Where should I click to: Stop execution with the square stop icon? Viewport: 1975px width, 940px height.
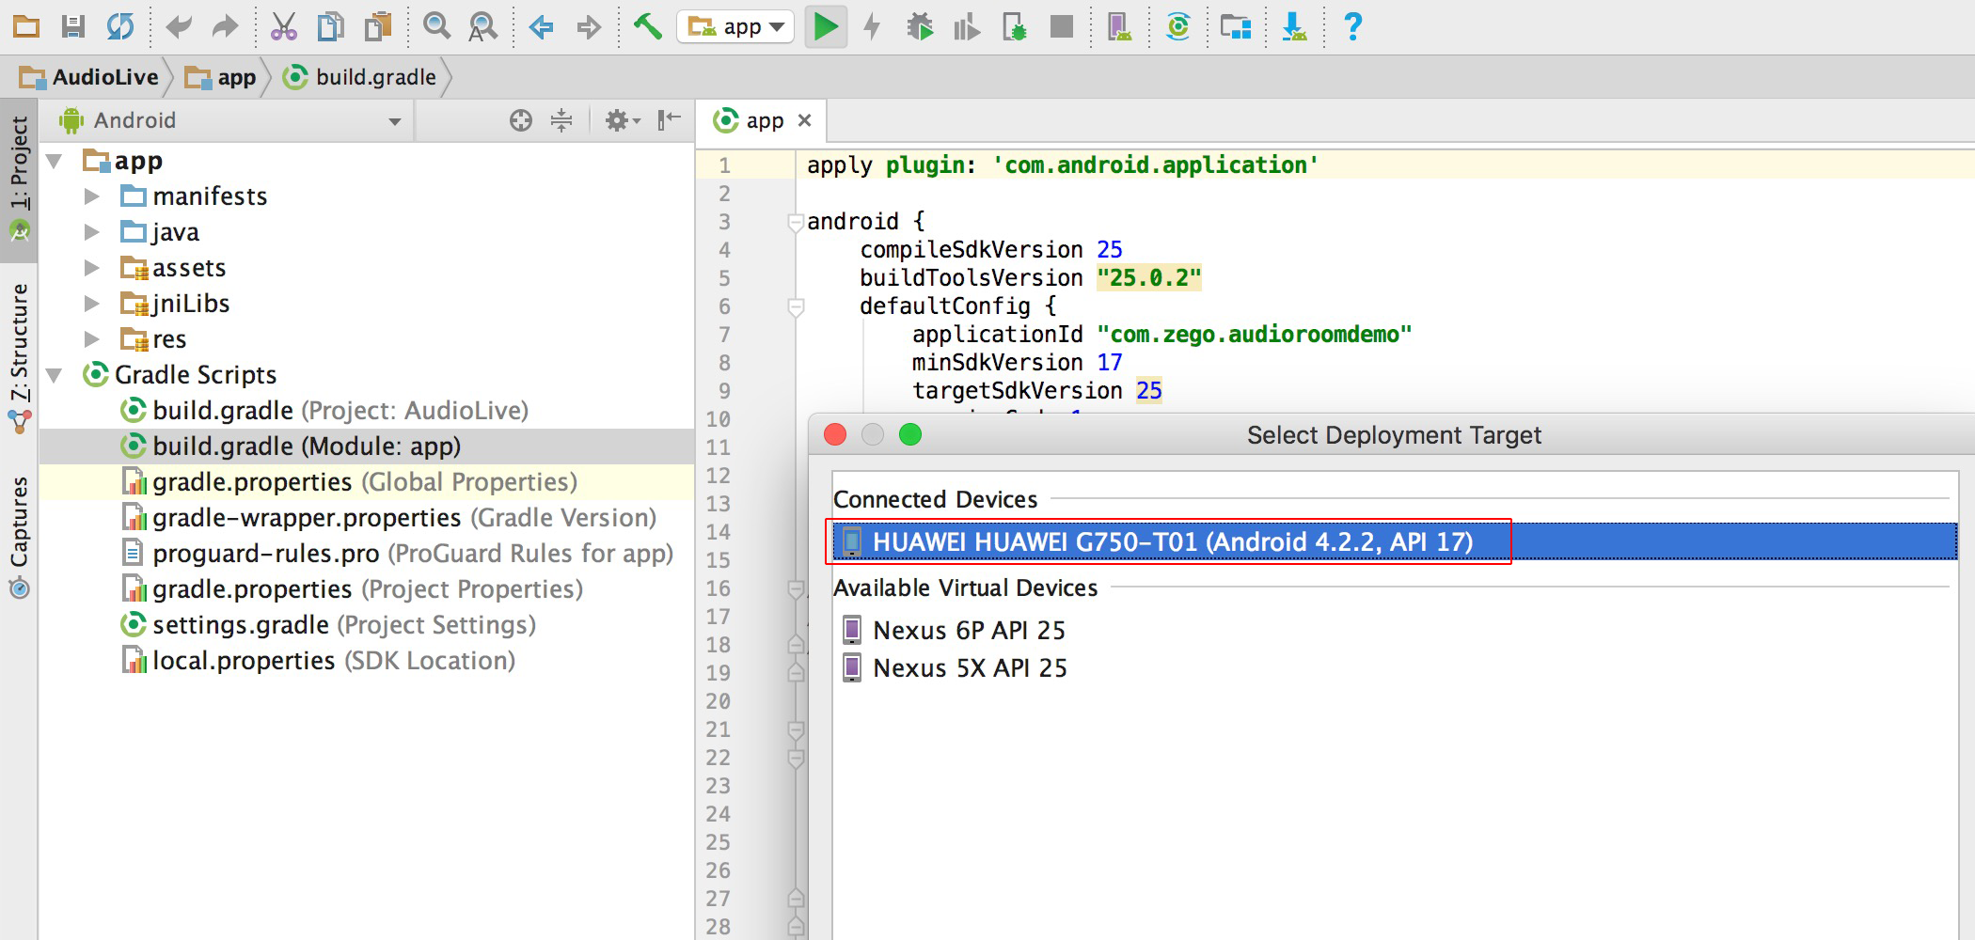click(1062, 26)
